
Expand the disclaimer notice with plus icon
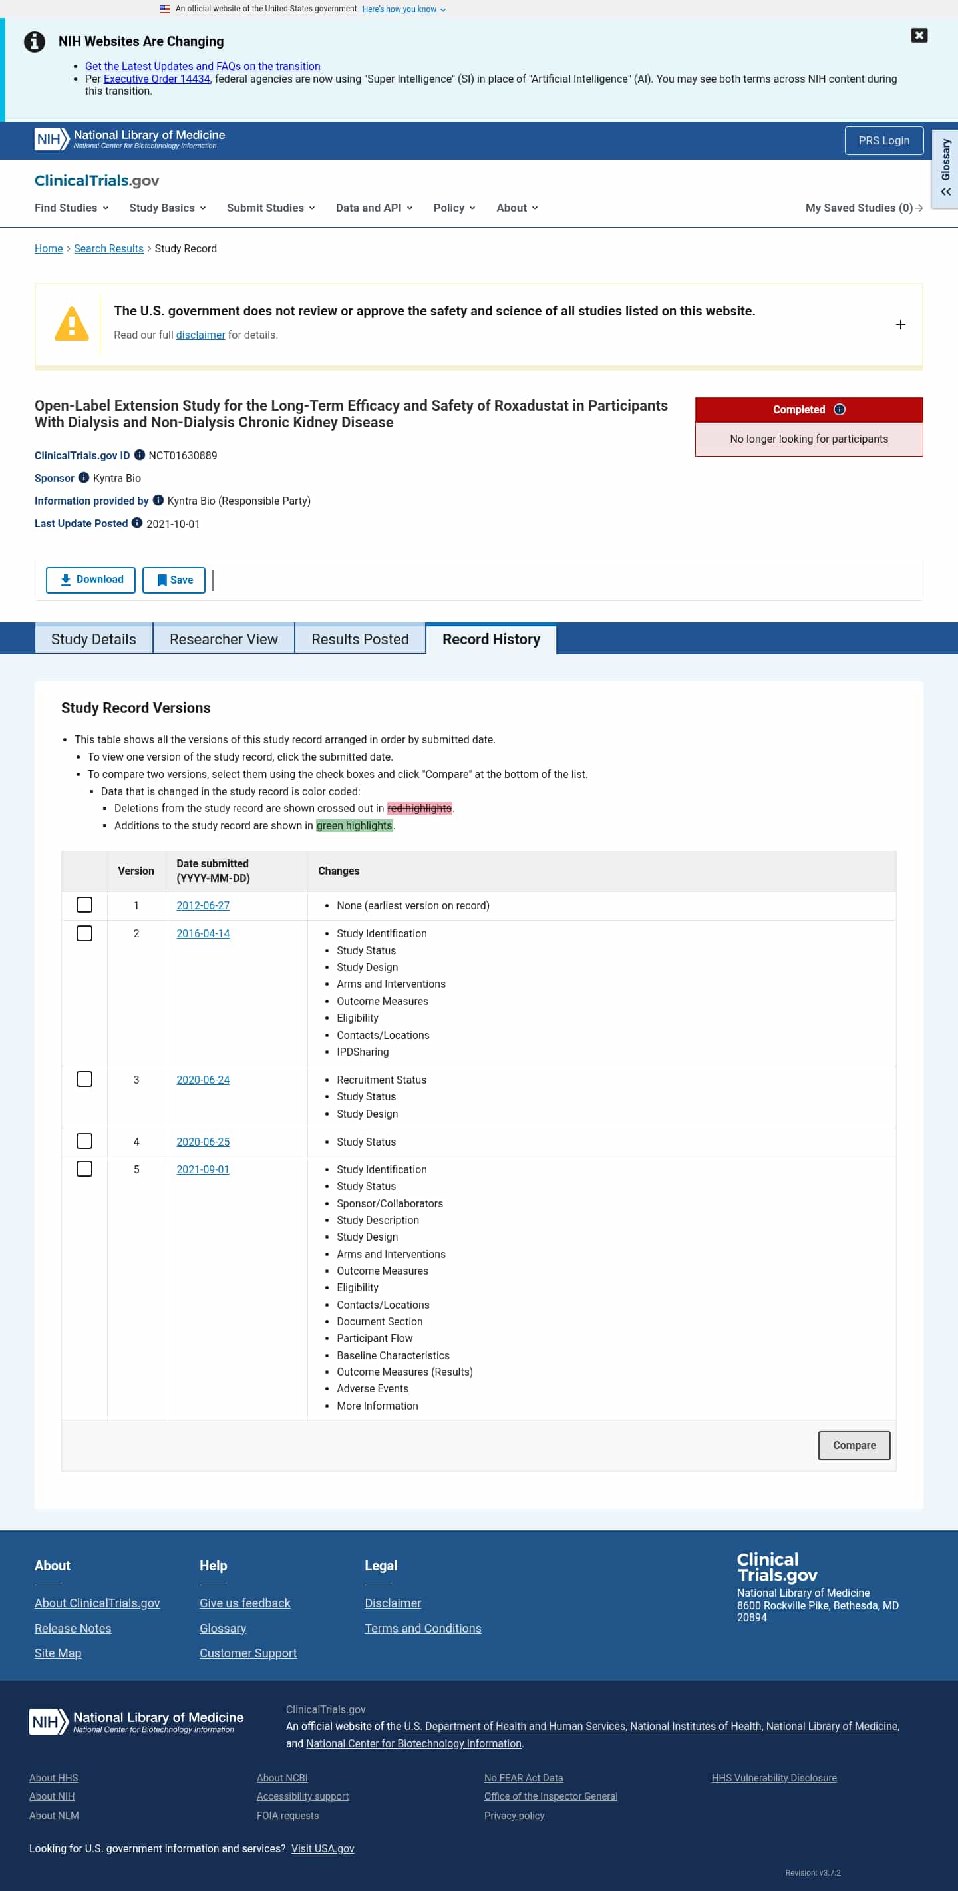coord(900,324)
